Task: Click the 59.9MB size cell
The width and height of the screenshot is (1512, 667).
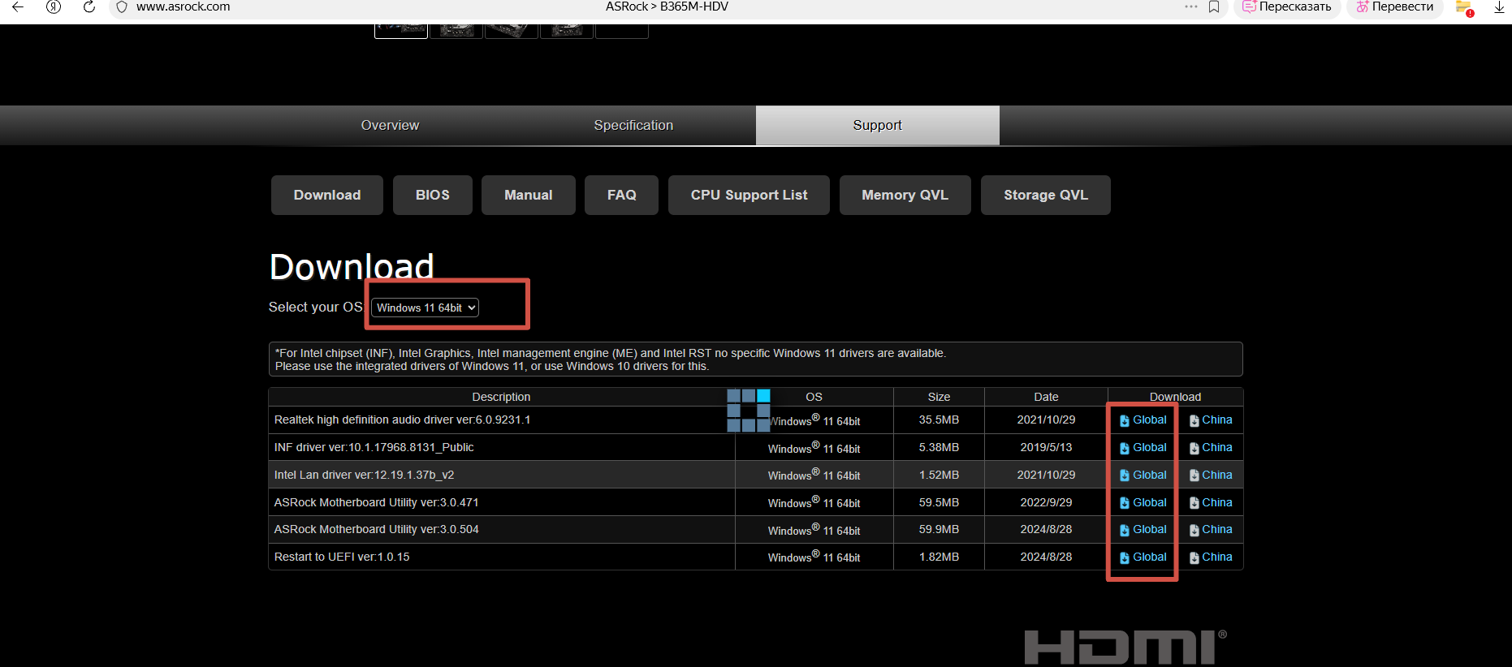Action: coord(939,529)
